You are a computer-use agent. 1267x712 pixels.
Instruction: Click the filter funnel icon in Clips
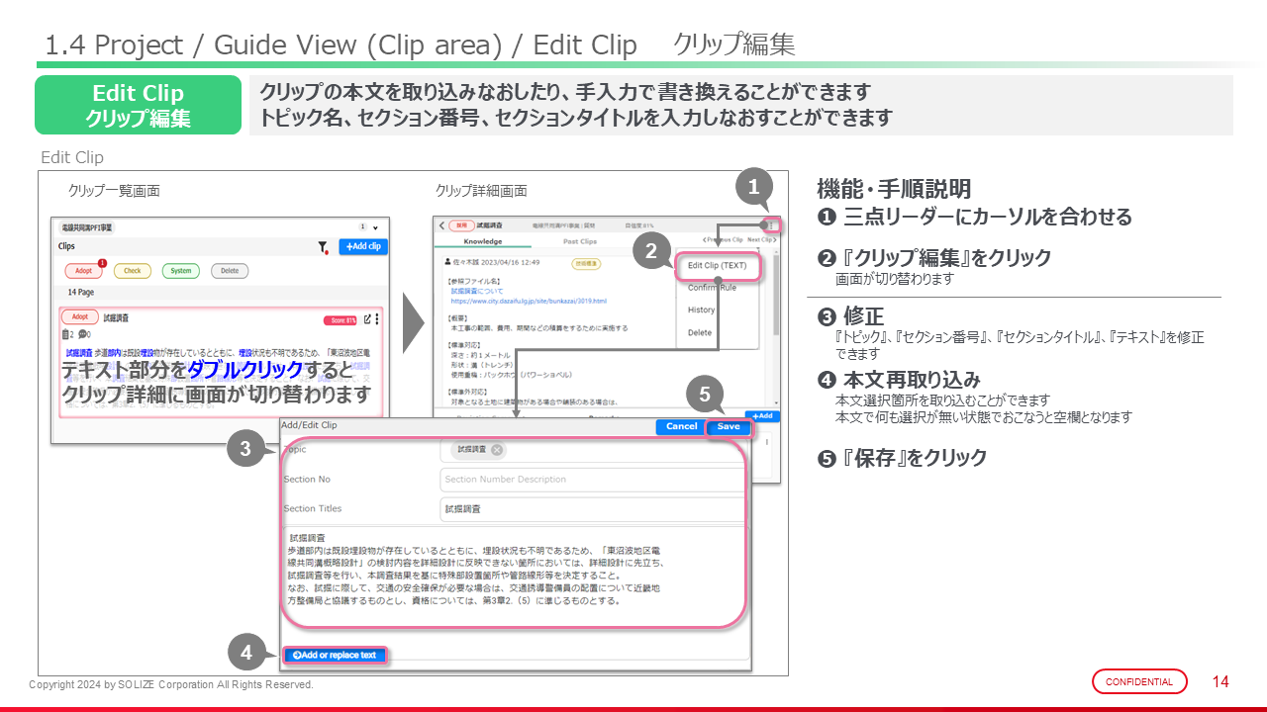click(323, 247)
